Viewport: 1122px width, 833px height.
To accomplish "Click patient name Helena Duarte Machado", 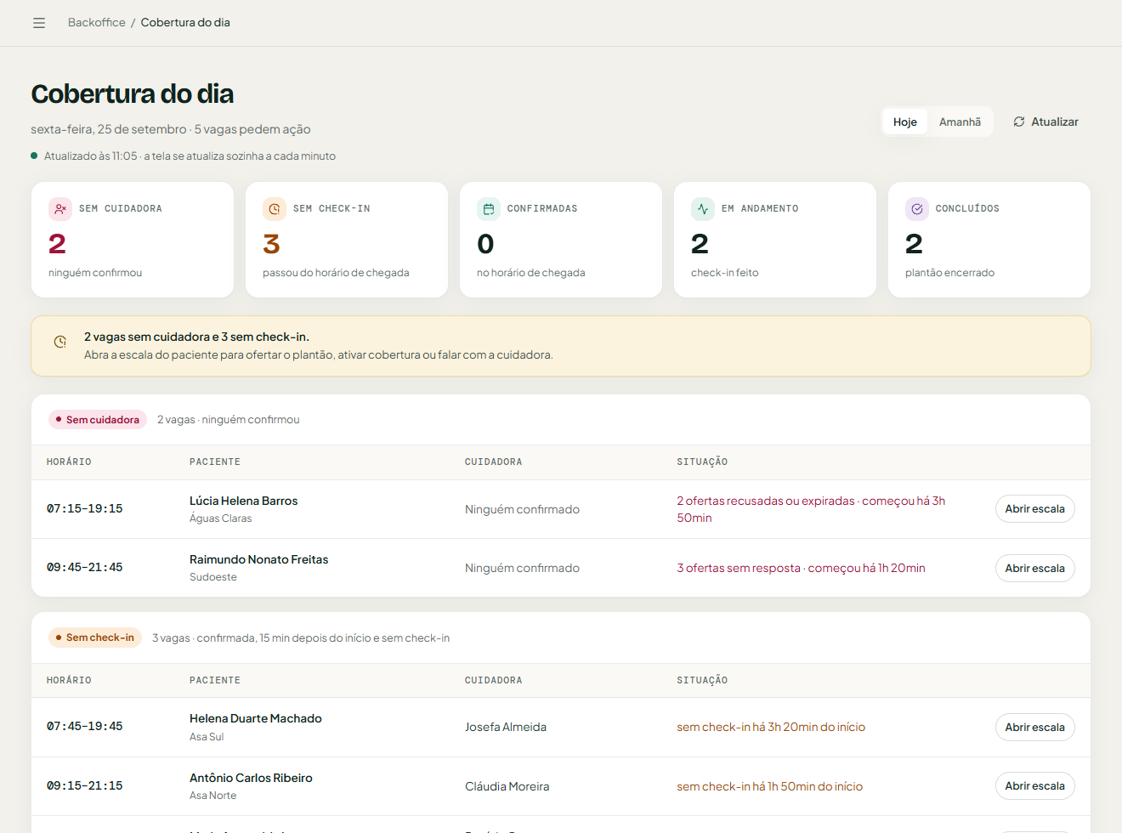I will [256, 718].
